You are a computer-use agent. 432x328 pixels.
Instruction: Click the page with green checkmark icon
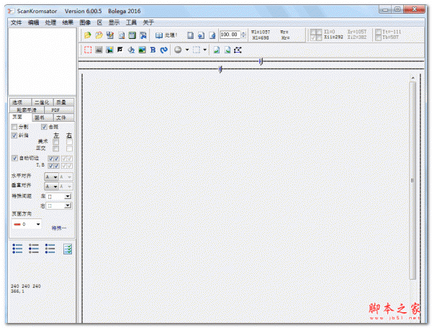(x=217, y=50)
